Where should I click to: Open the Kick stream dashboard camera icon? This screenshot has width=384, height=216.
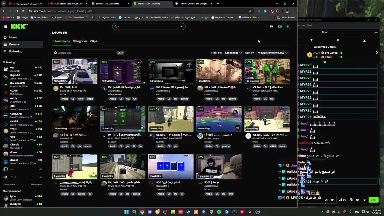coord(271,26)
